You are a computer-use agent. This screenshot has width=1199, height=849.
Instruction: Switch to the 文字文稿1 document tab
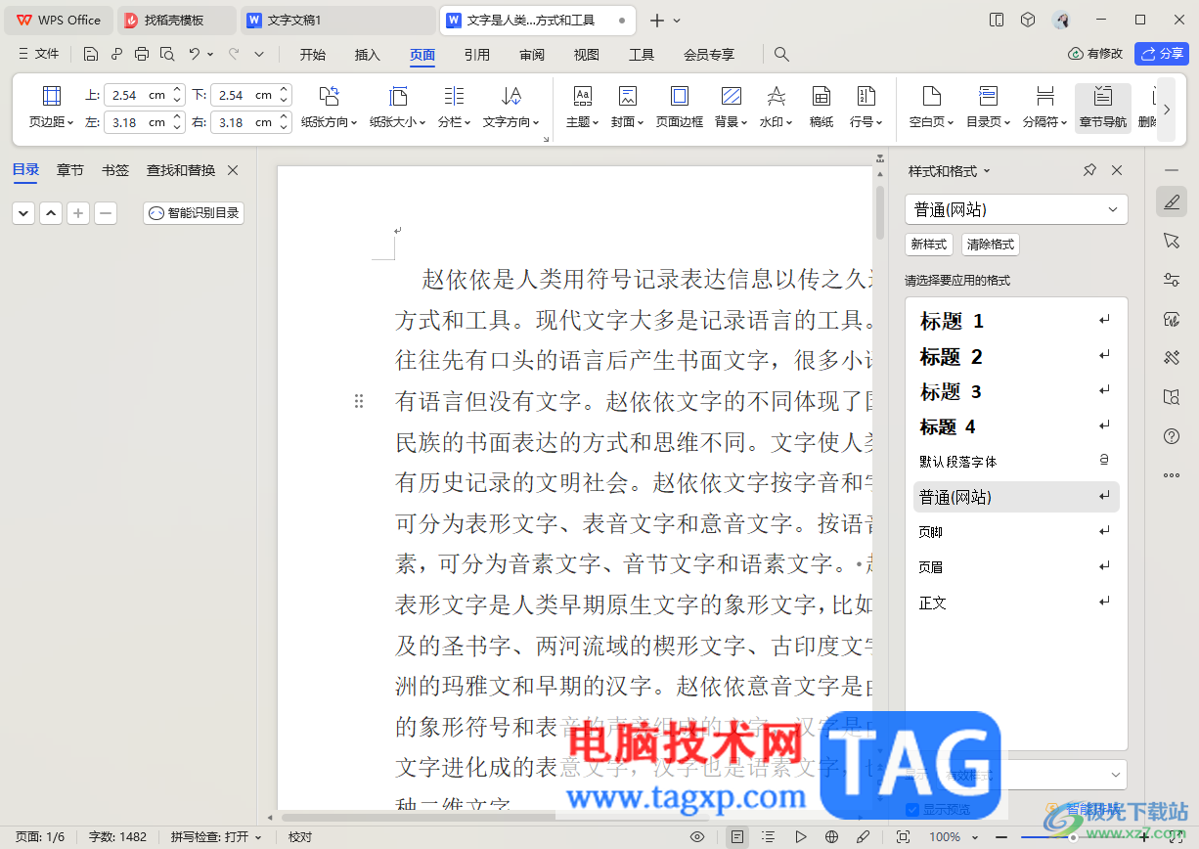337,20
